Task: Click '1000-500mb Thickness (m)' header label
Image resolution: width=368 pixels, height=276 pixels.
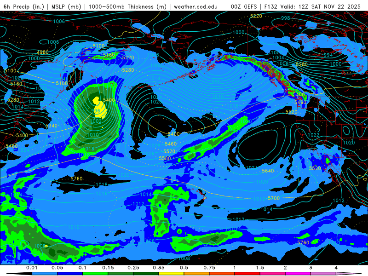Action: pos(128,6)
